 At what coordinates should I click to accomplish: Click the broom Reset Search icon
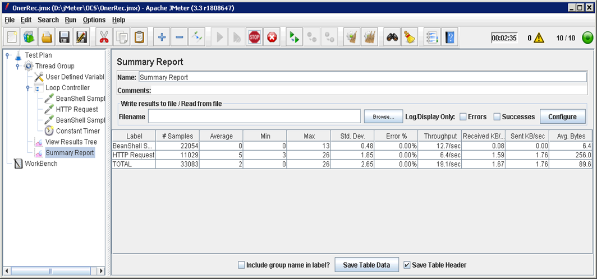pyautogui.click(x=410, y=38)
